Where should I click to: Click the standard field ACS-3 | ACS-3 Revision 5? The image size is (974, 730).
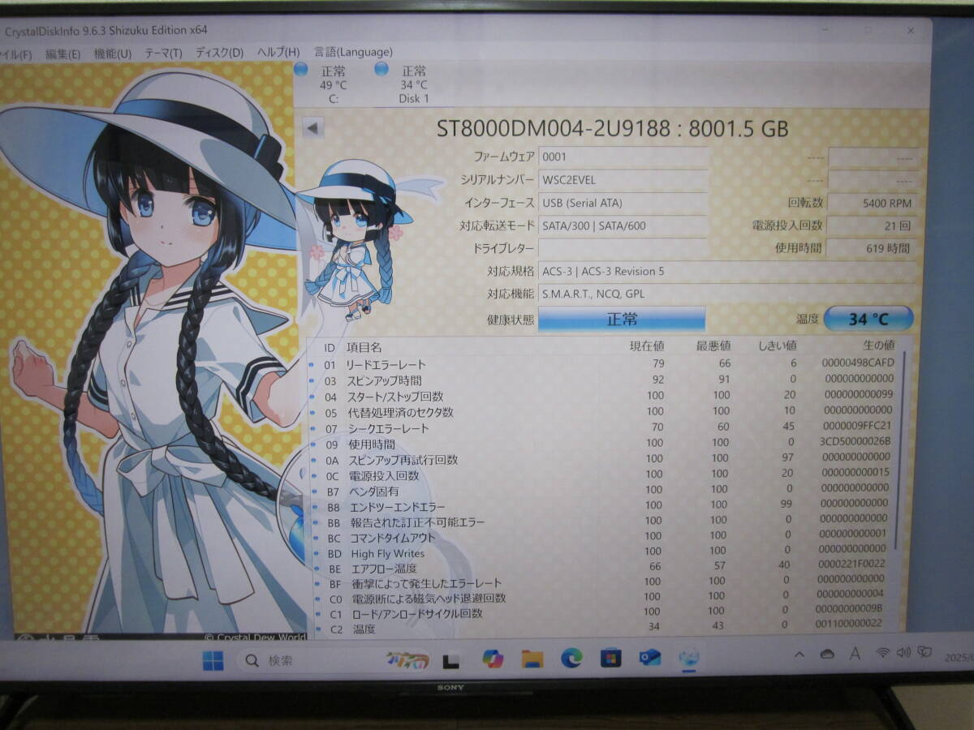[x=729, y=271]
